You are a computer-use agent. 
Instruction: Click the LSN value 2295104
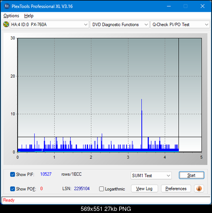82,189
